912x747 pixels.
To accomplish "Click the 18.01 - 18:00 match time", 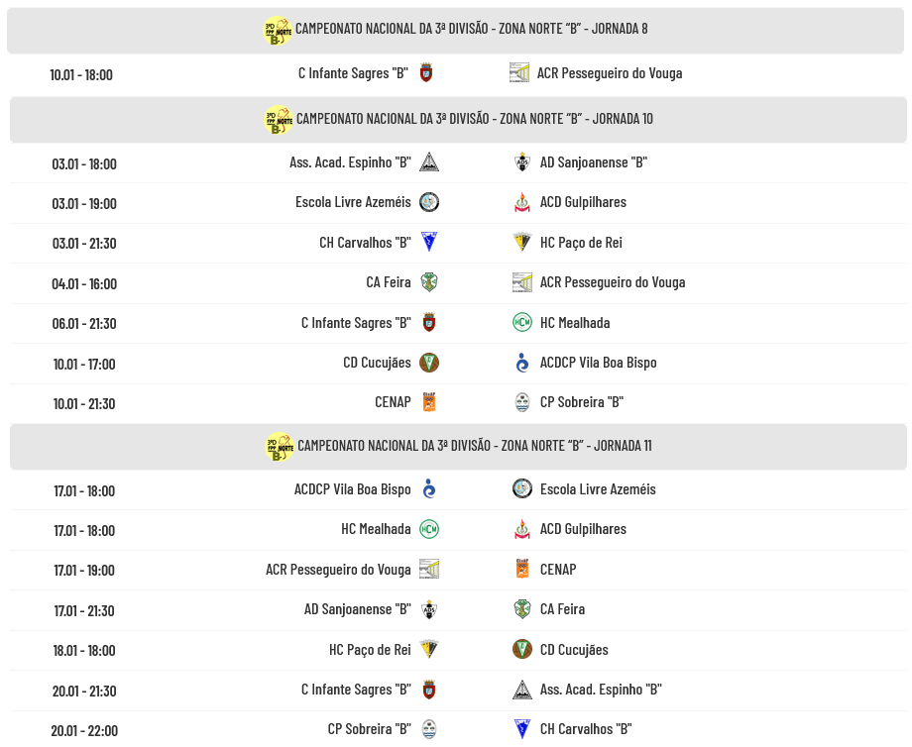I will [84, 651].
